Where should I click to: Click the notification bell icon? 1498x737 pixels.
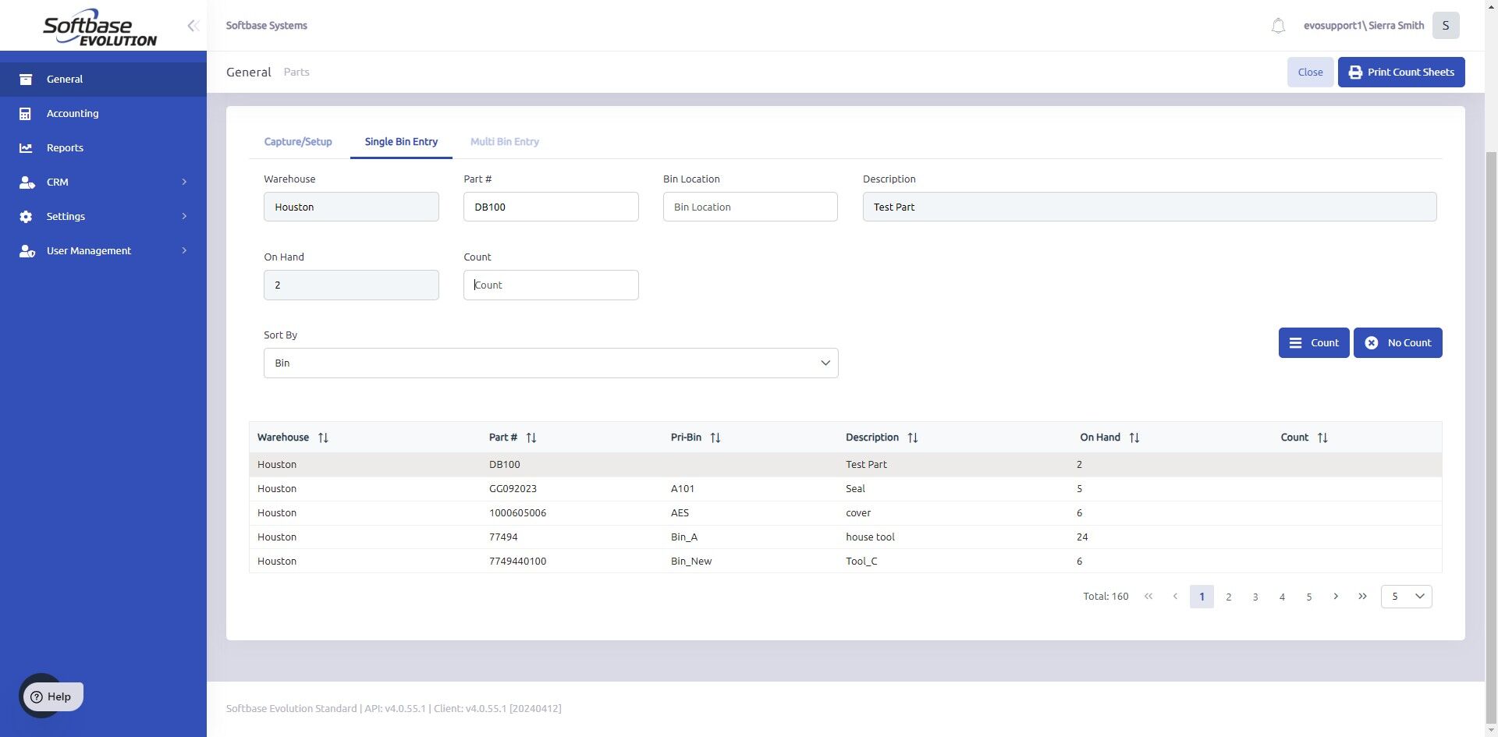coord(1278,26)
